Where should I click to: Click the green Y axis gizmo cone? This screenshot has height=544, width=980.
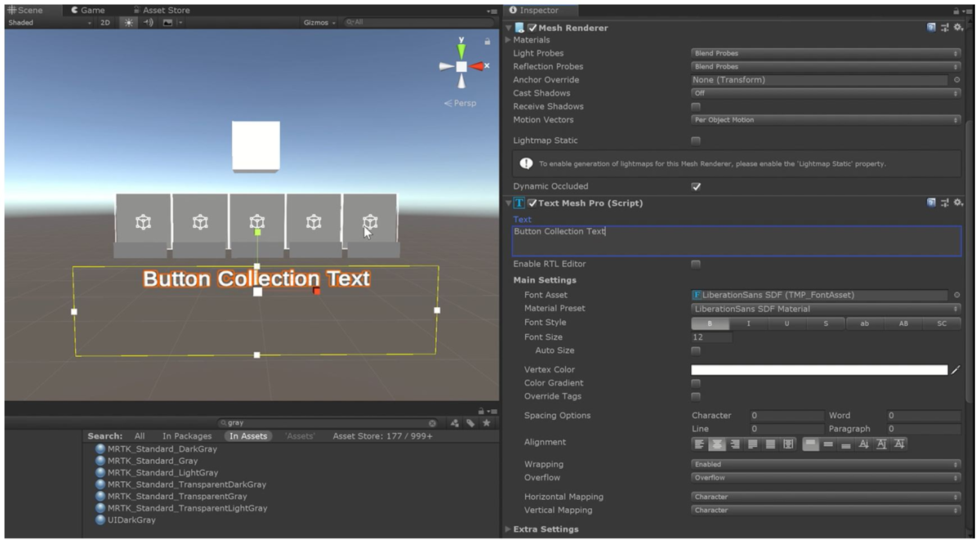(x=461, y=51)
